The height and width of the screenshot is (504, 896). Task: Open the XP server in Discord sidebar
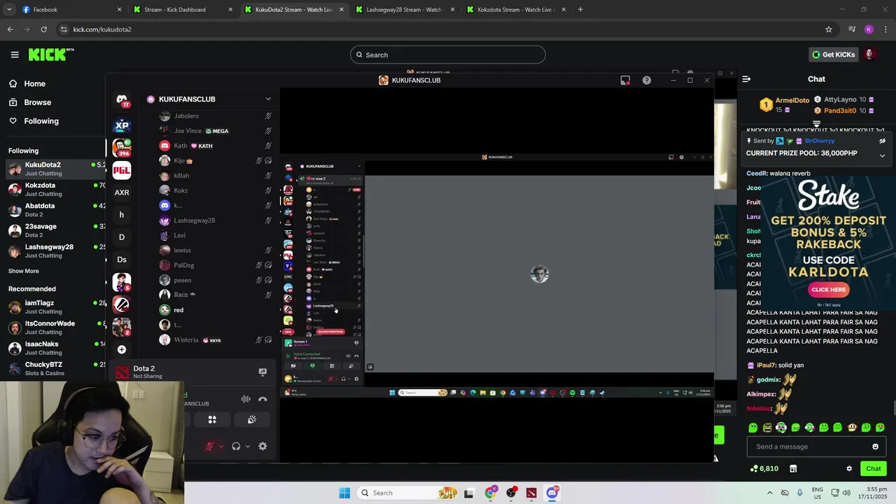click(x=122, y=126)
